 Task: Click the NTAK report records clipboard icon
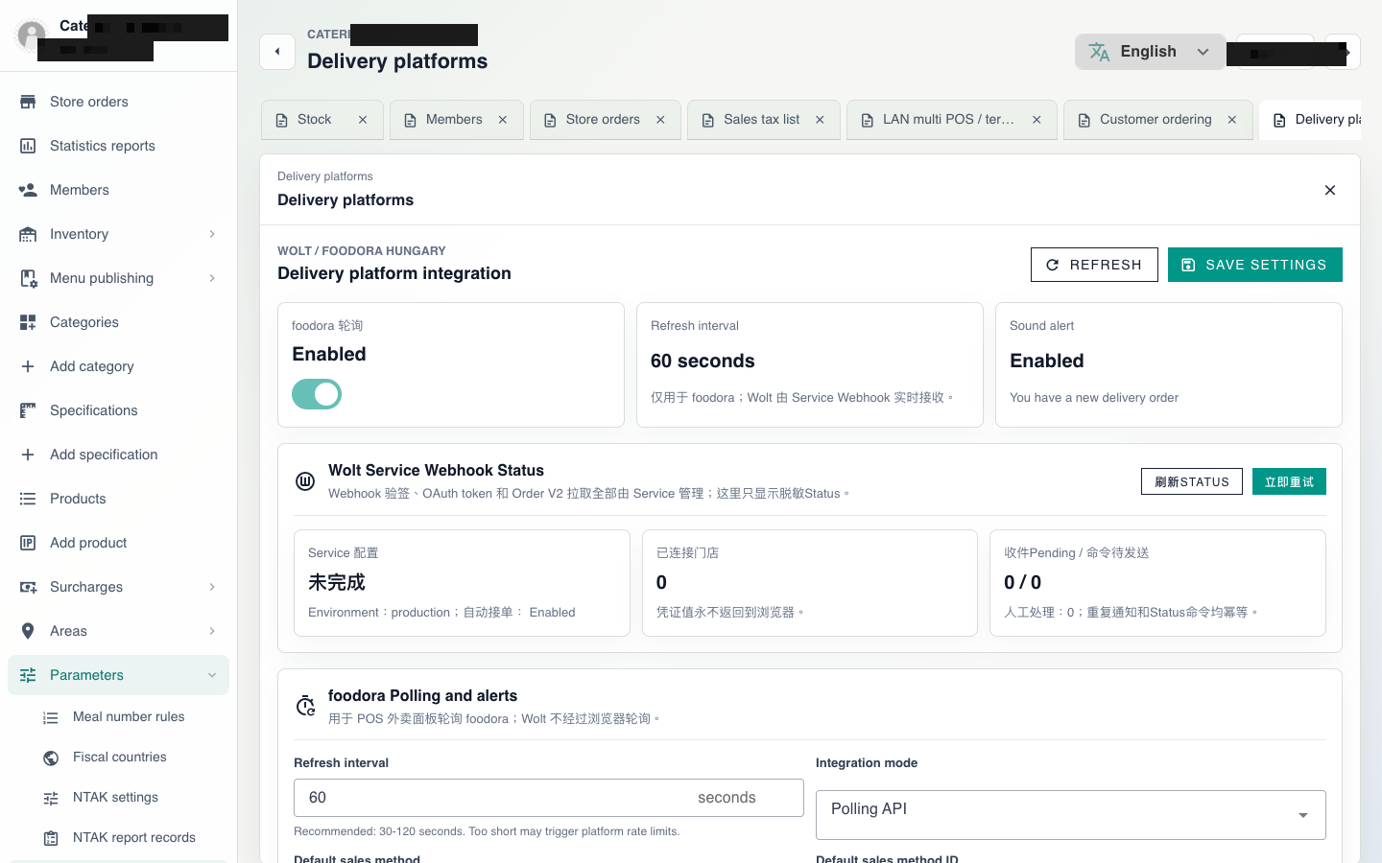click(x=51, y=838)
